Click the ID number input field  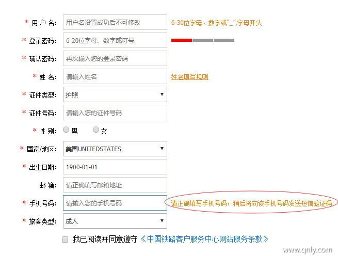pos(115,113)
